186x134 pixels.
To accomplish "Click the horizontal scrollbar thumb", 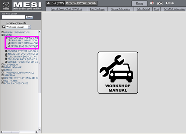I will (11, 132).
